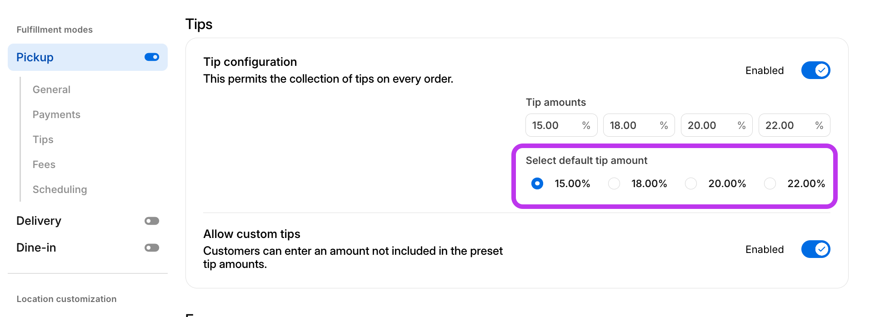Screen dimensions: 870x317
Task: Open Scheduling settings in the sidebar
Action: (60, 189)
